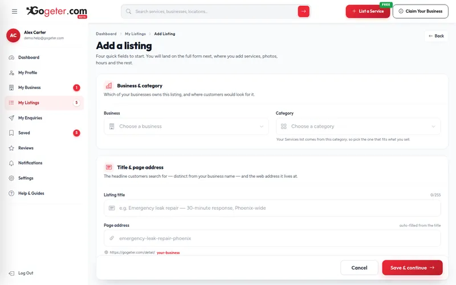Click the AC user avatar

(13, 35)
